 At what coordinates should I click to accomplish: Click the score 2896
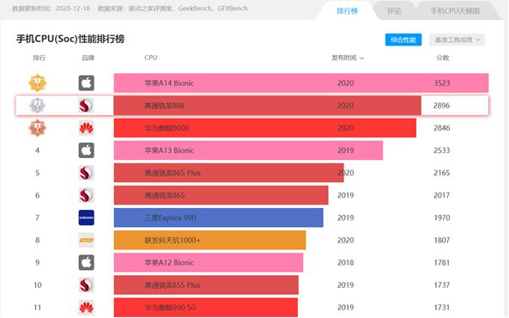(441, 106)
